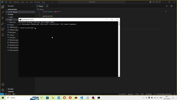The width and height of the screenshot is (177, 100).
Task: Click the line up arrow in command prompt scrollbar
Action: 119,22
